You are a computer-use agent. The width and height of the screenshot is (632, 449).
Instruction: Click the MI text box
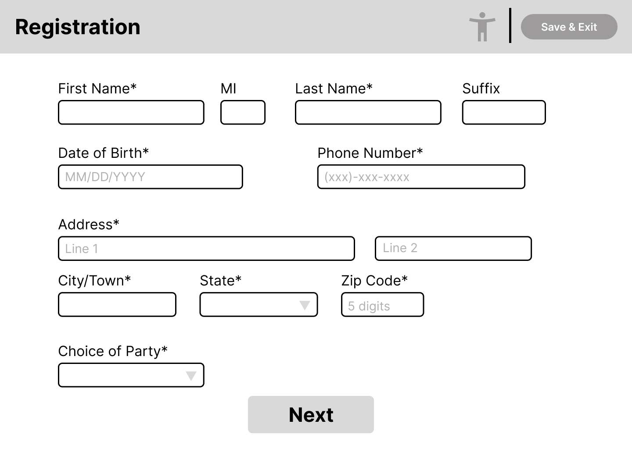click(243, 113)
